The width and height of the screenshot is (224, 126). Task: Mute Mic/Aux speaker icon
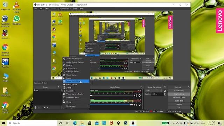[135, 105]
